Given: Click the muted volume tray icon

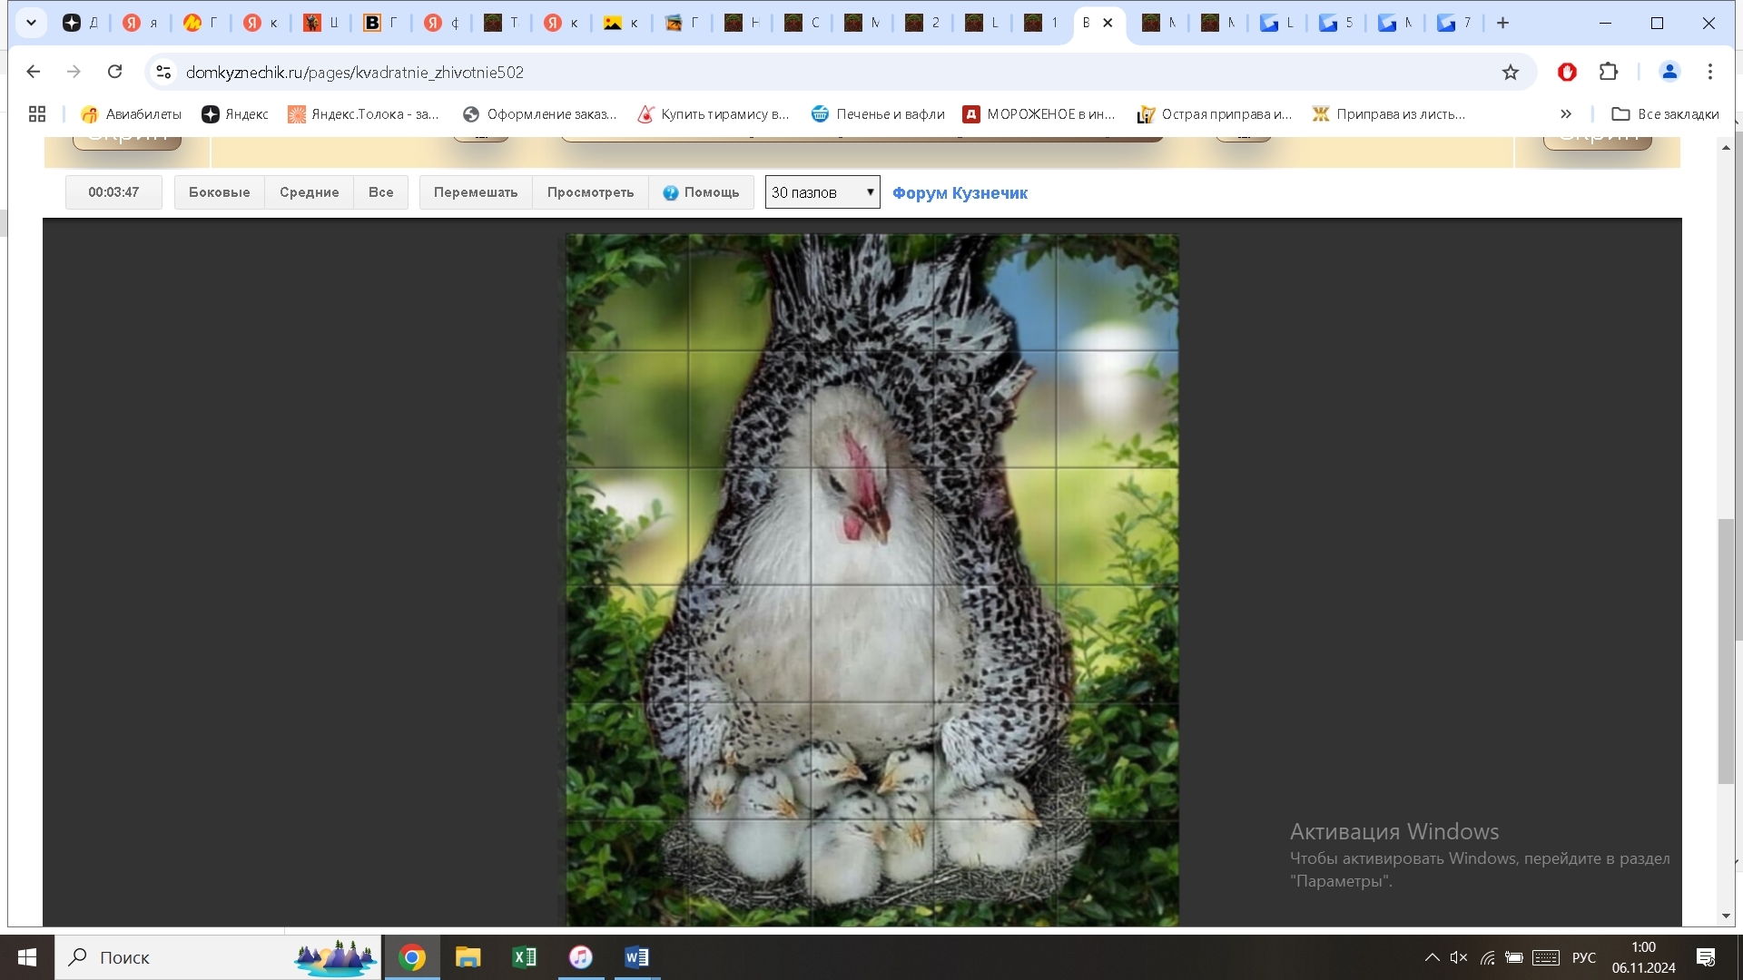Looking at the screenshot, I should pos(1459,957).
